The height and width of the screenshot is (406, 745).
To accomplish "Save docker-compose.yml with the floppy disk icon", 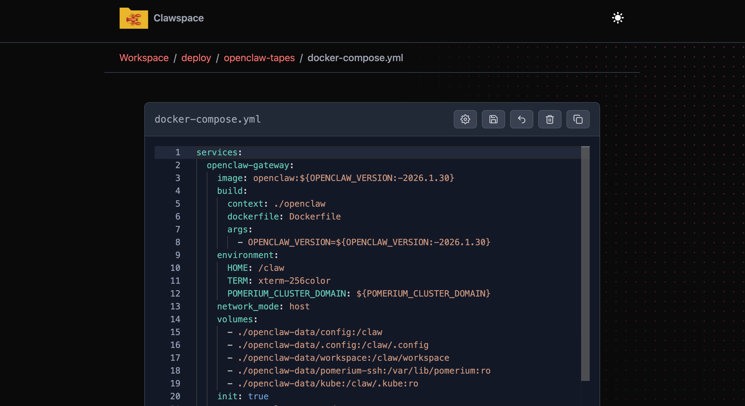I will [493, 119].
